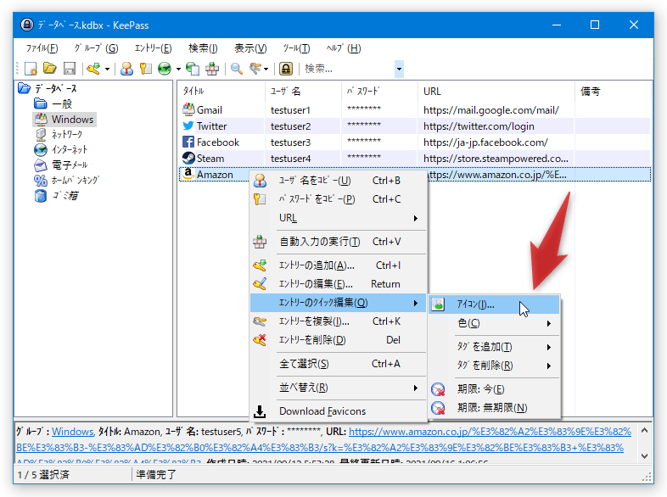Click the エントリーの編集 pencil key icon
Viewport: 667px width, 497px height.
(260, 283)
